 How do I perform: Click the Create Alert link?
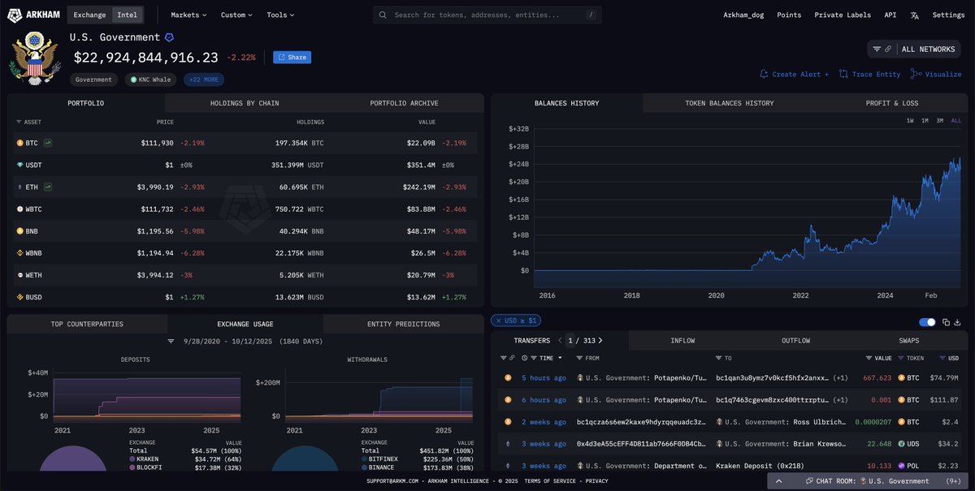(x=794, y=74)
